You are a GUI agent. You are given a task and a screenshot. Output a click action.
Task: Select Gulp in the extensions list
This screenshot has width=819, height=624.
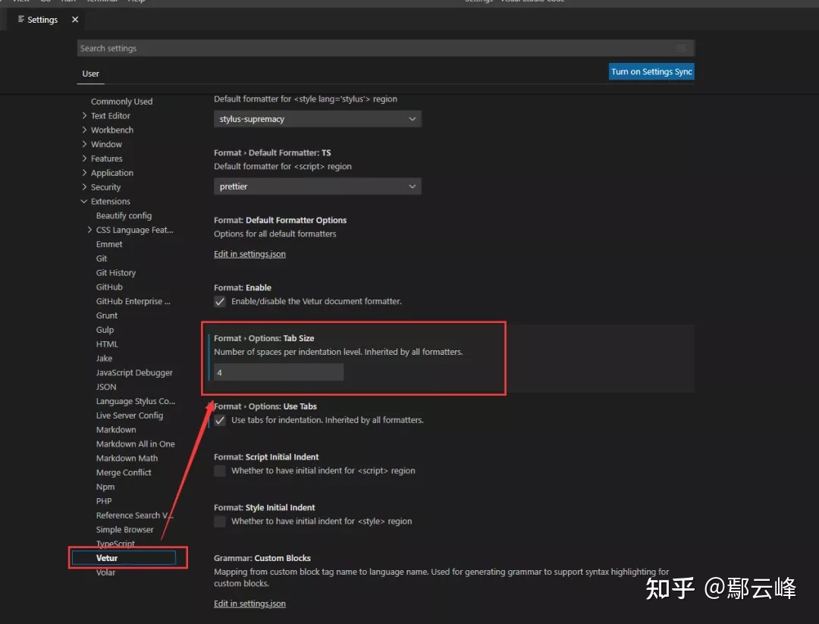(105, 330)
